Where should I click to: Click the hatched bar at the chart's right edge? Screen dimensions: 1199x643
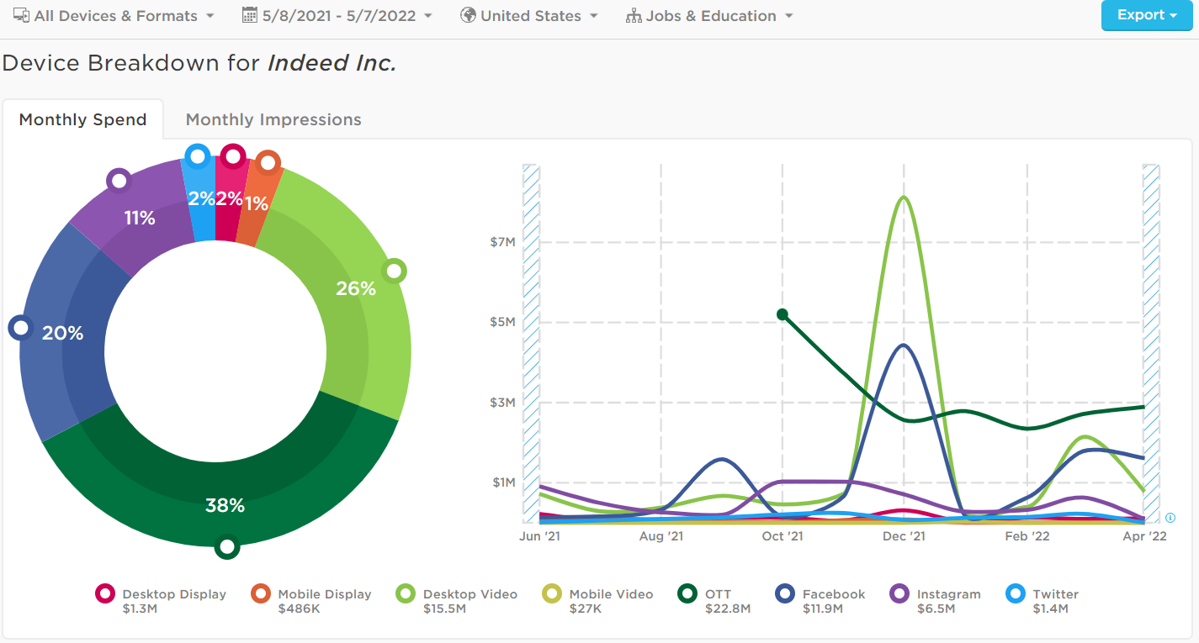point(1150,343)
